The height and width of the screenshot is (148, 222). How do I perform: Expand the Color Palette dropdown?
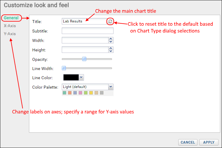(x=111, y=87)
